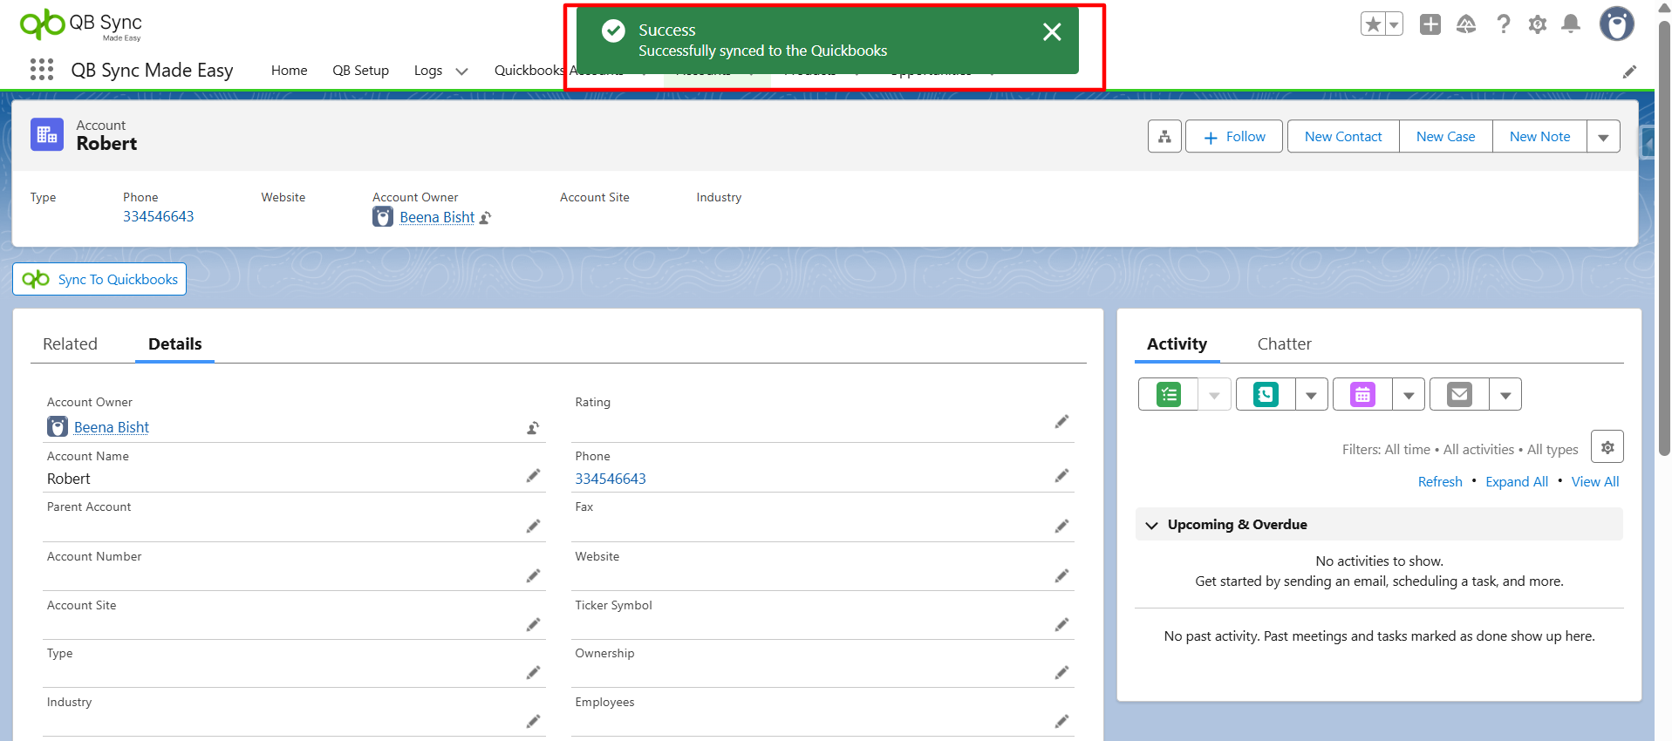The height and width of the screenshot is (741, 1672).
Task: Open the account hierarchy icon
Action: pyautogui.click(x=1164, y=137)
